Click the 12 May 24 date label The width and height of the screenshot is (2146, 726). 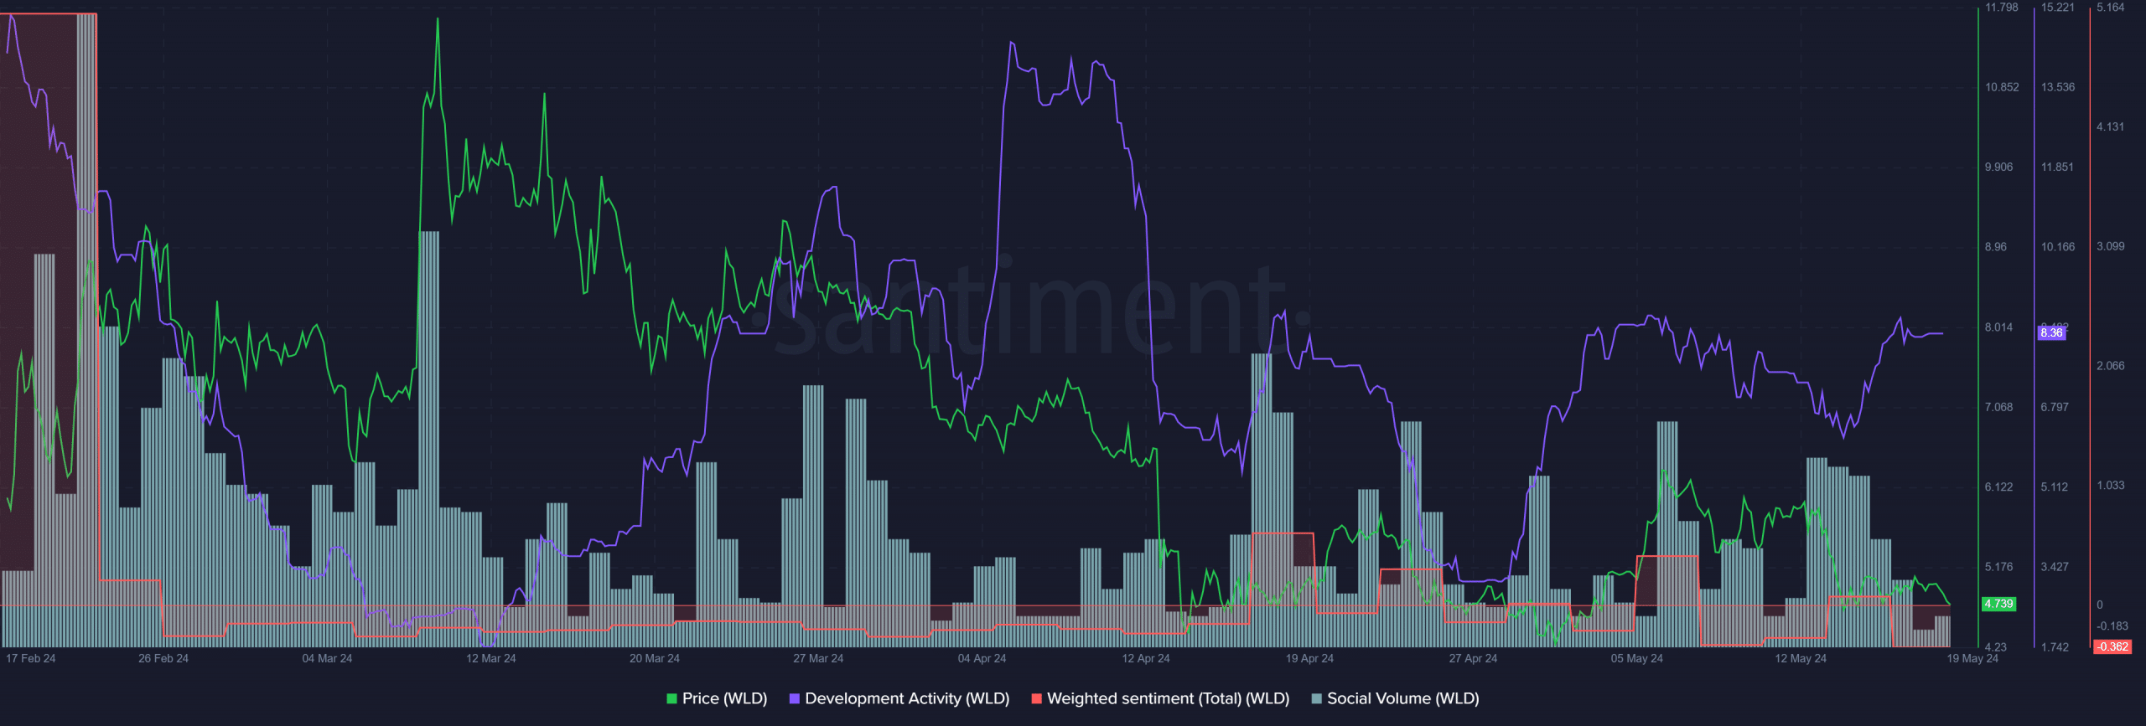pyautogui.click(x=1801, y=658)
